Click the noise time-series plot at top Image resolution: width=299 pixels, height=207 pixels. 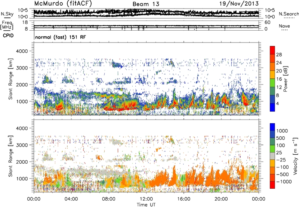coord(146,13)
